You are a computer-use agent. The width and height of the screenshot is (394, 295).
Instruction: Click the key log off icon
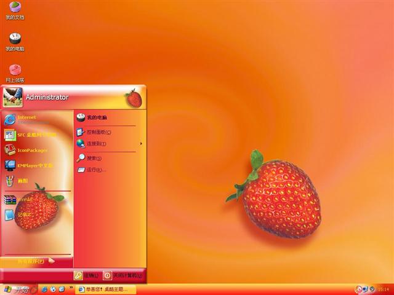[x=78, y=275]
